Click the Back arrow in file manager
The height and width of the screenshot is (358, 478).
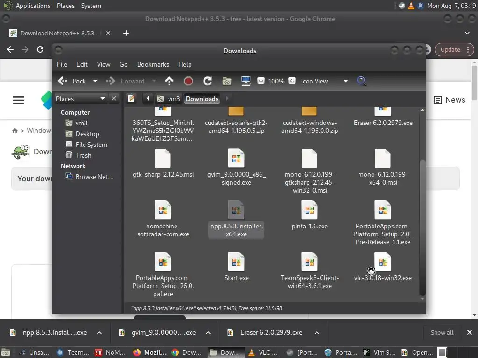click(x=63, y=81)
